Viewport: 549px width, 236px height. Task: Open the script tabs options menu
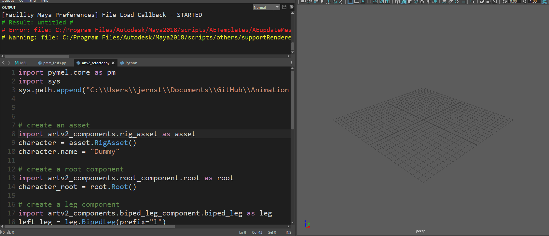click(x=292, y=63)
